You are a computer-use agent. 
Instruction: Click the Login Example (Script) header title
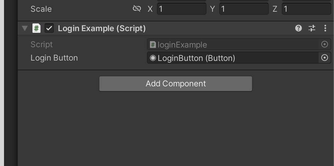[102, 28]
